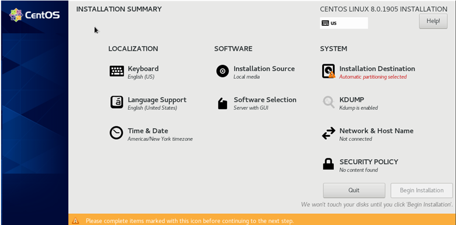Switch keyboard layout via the us indicator
Screen dimensions: 456x225
tap(344, 23)
